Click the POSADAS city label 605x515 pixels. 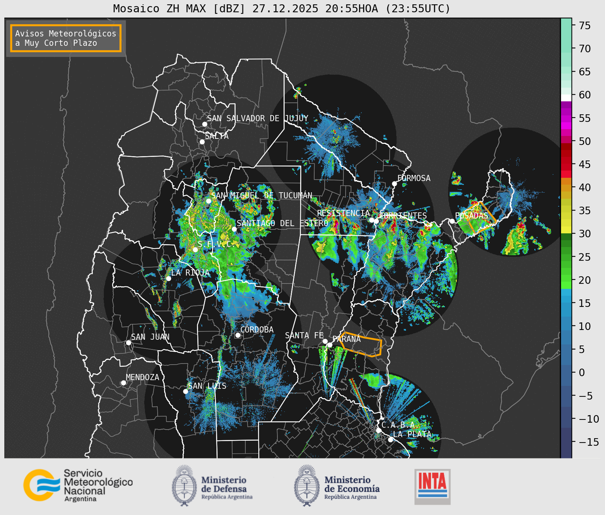point(472,216)
